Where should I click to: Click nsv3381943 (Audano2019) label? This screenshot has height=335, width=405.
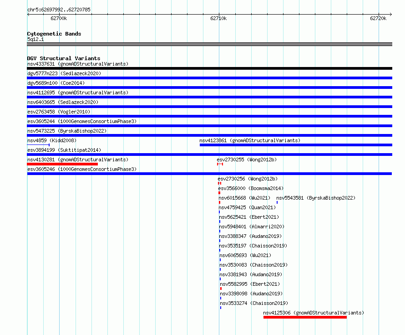pos(251,274)
